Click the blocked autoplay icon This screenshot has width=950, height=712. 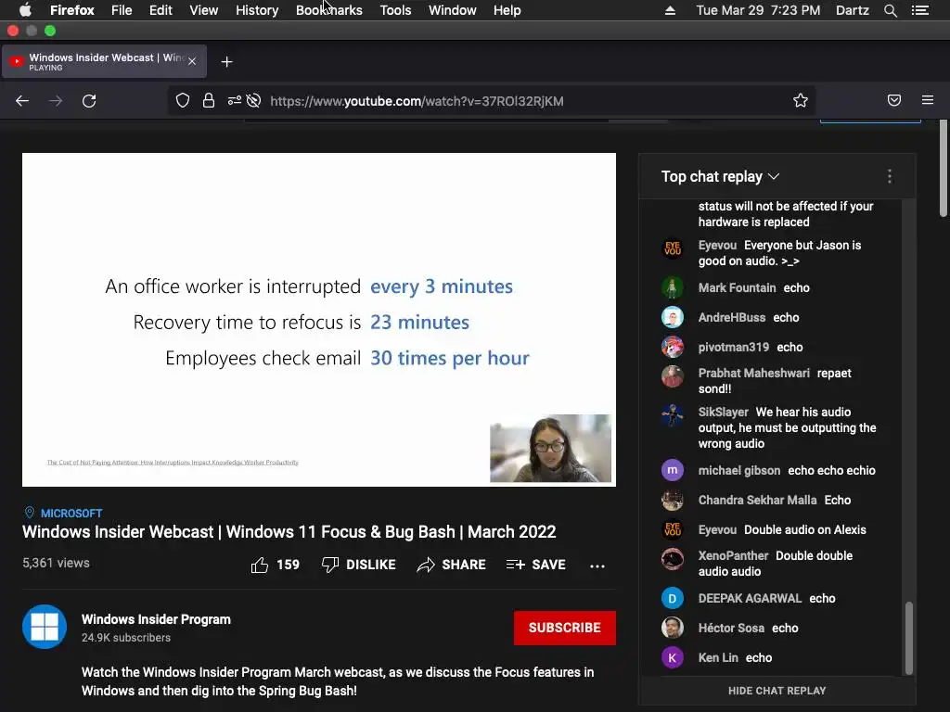coord(254,100)
